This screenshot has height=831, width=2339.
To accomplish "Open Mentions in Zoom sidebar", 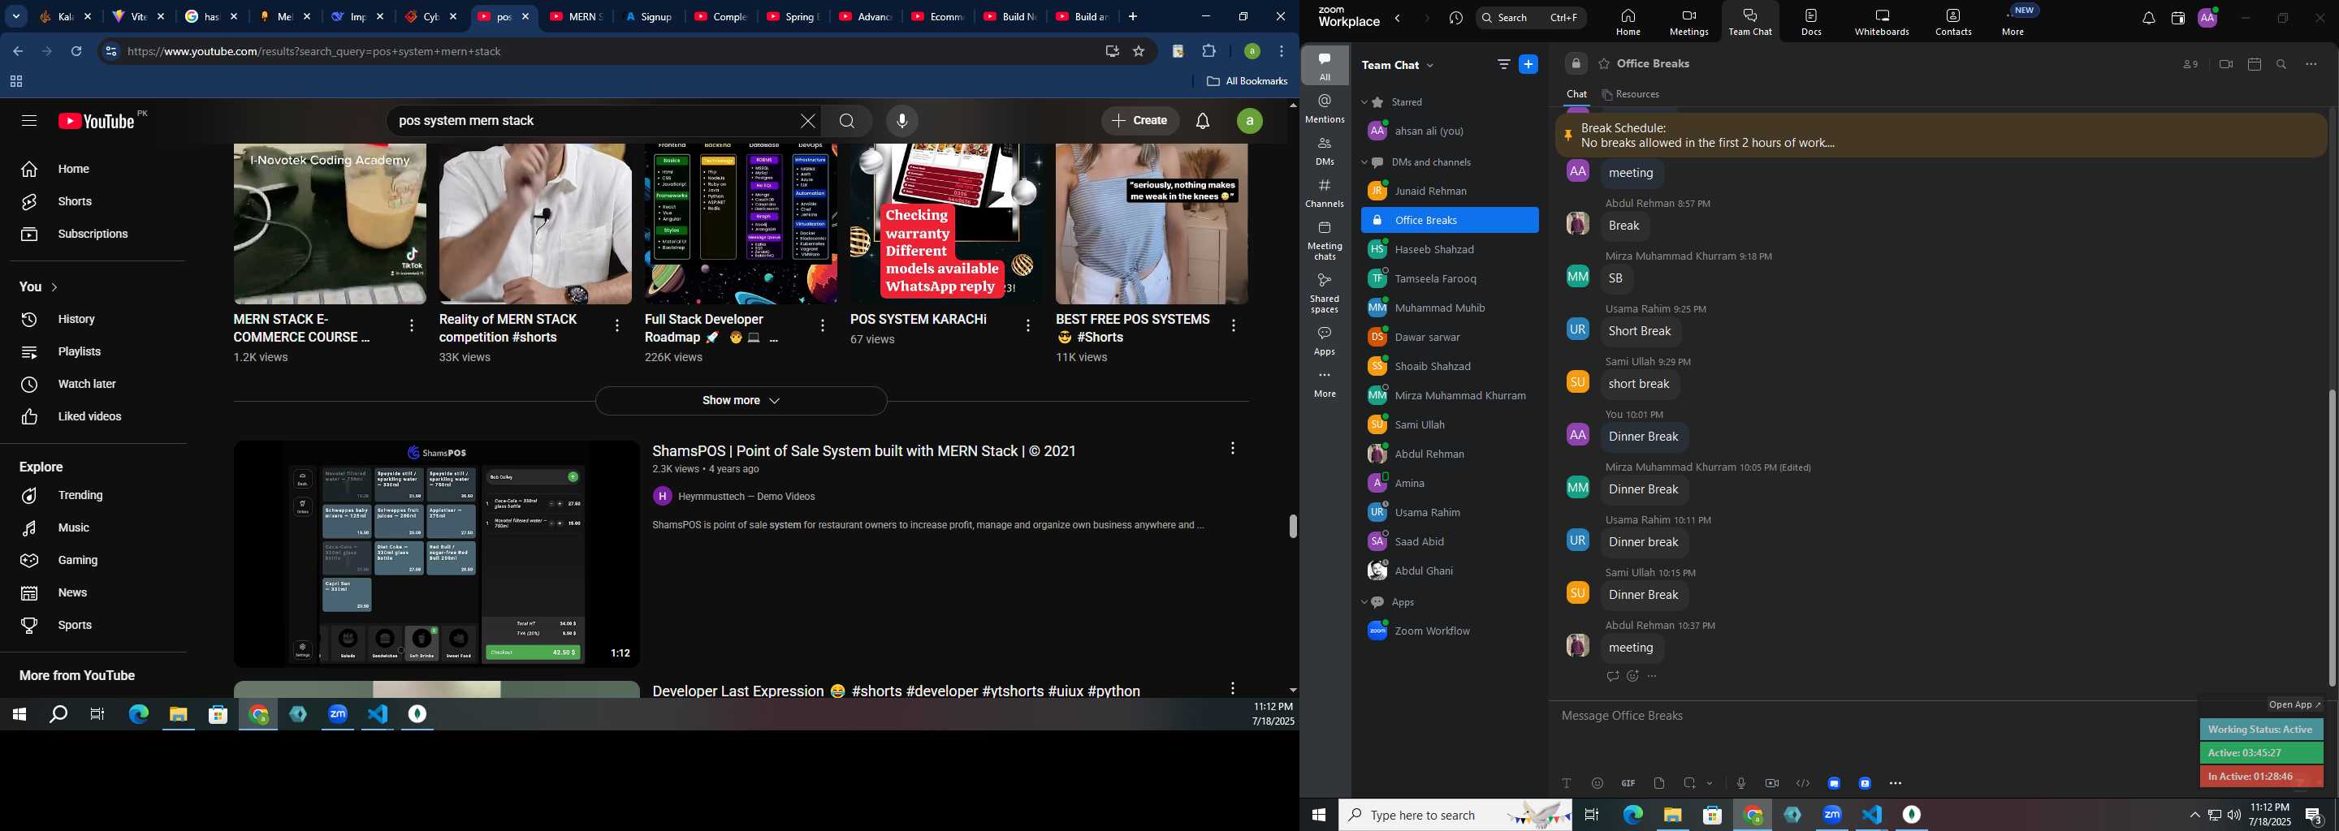I will point(1325,109).
